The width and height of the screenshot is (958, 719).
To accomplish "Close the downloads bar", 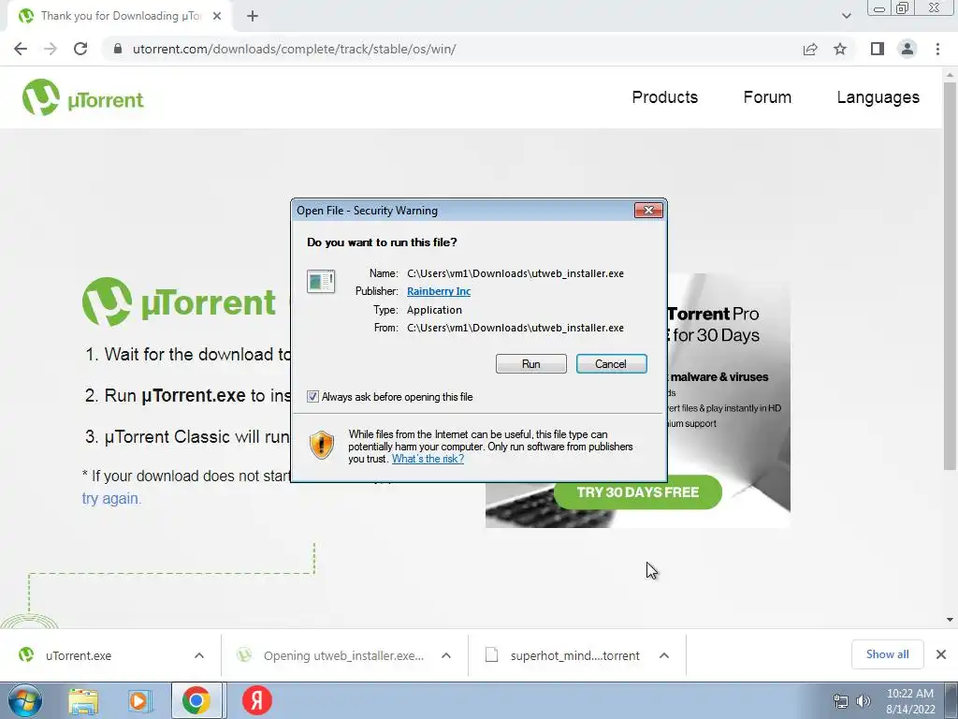I will pos(941,654).
